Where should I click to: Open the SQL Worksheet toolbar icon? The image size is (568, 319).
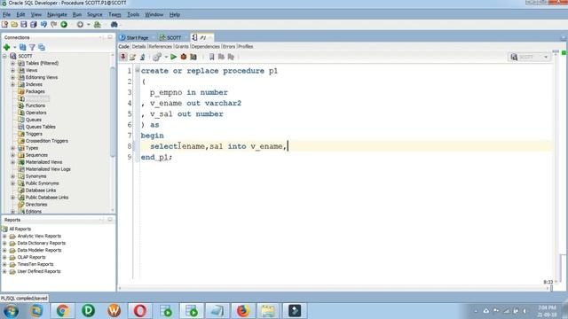[x=98, y=25]
